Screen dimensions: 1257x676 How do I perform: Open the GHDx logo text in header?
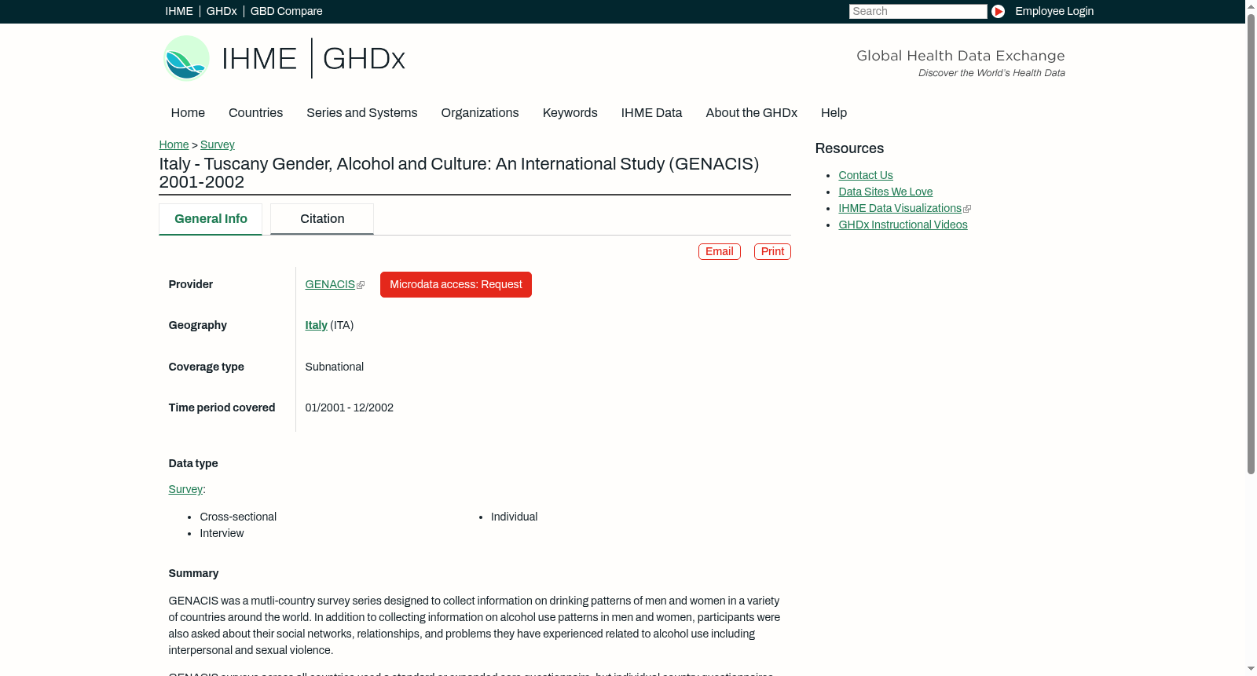[364, 59]
